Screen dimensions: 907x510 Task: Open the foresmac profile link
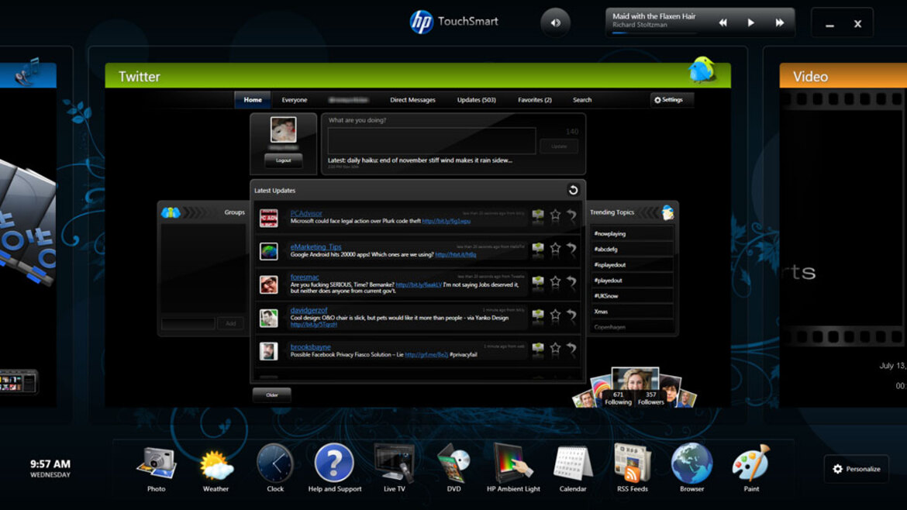(304, 277)
